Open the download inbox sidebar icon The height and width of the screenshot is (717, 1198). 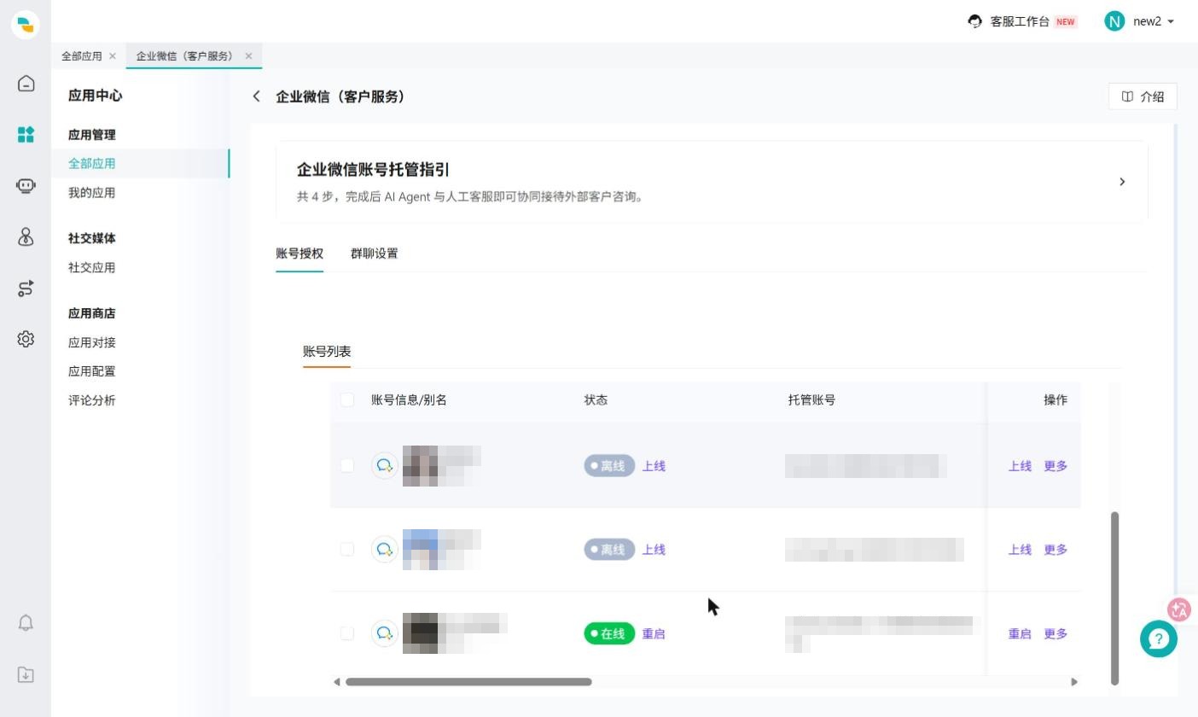point(26,674)
